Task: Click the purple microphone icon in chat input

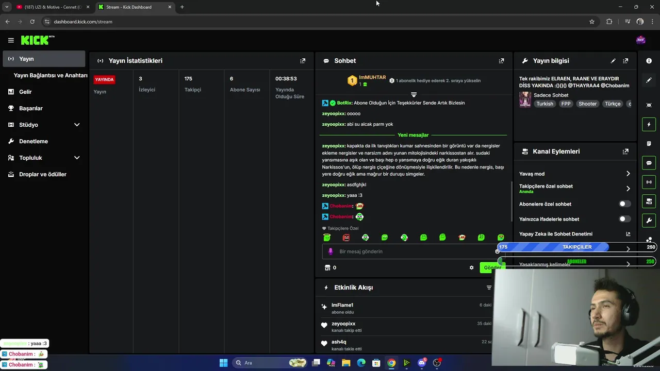Action: coord(331,251)
